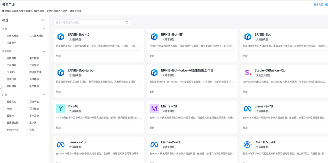Image resolution: width=328 pixels, height=163 pixels.
Task: Tick the 其他 vendor checkbox
Action: [x=26, y=130]
